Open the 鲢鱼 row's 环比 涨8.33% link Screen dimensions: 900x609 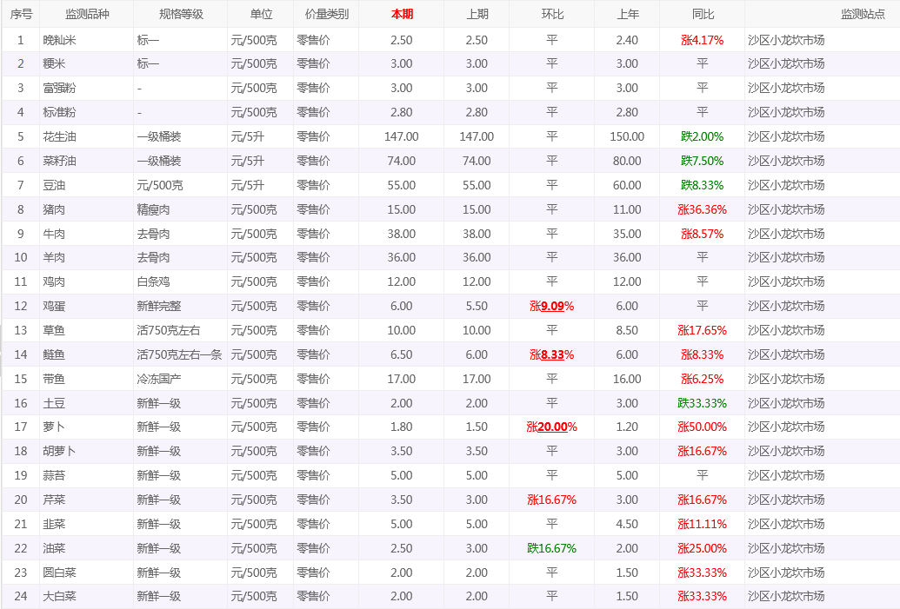coord(551,355)
